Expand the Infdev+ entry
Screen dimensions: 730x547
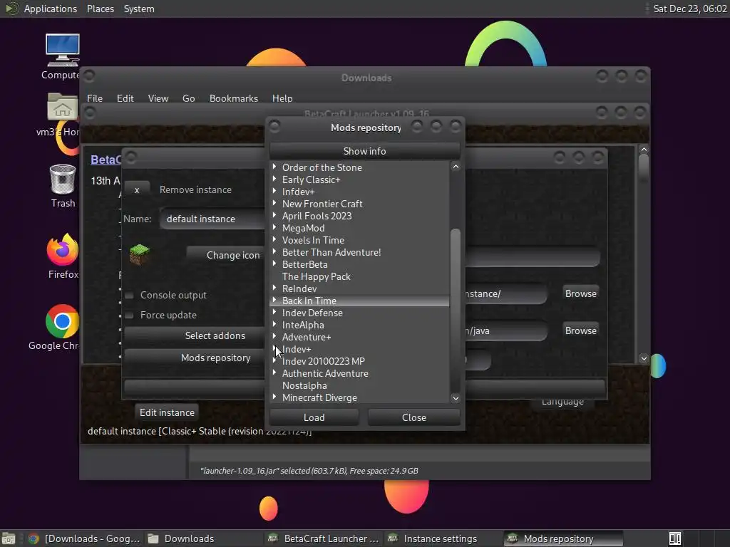tap(274, 191)
